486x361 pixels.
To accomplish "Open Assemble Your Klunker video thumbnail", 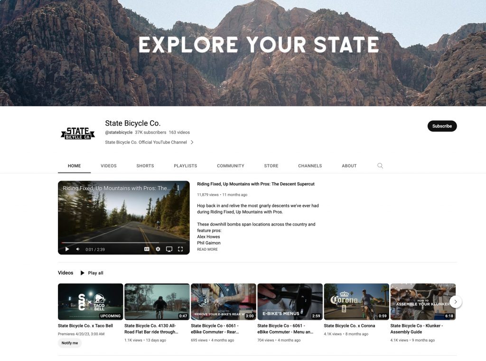I will pyautogui.click(x=423, y=302).
